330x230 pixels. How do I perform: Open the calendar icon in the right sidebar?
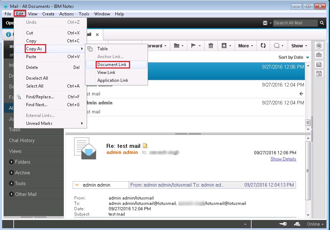click(319, 74)
